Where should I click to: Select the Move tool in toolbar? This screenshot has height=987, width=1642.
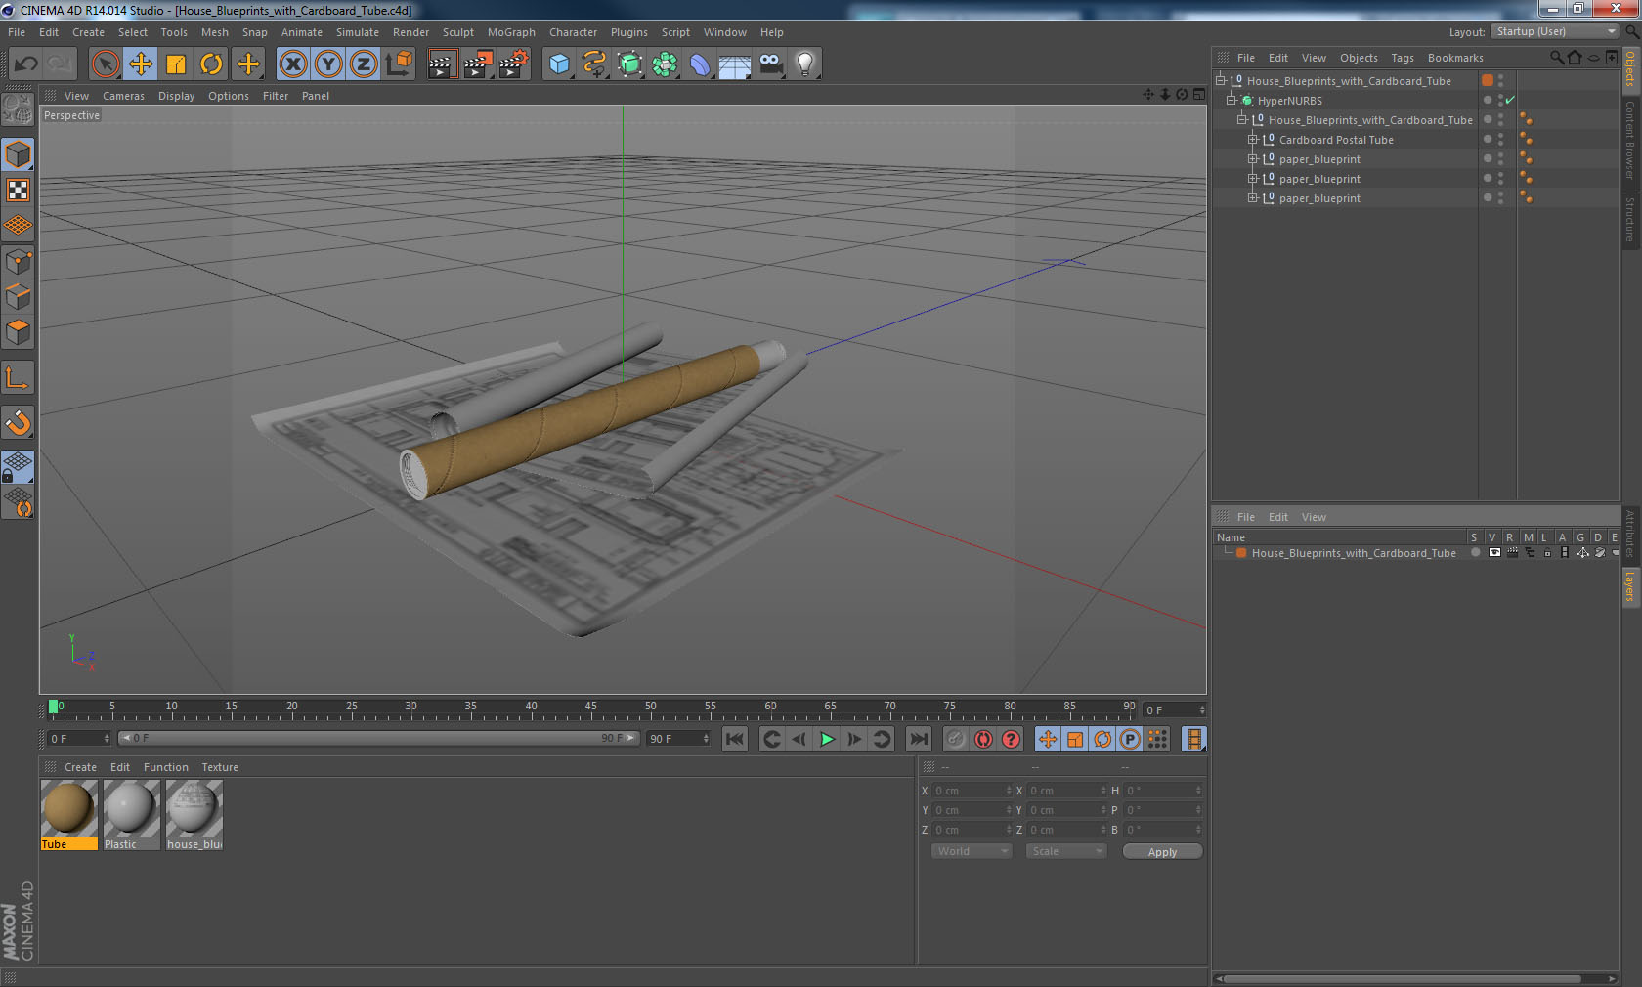click(x=141, y=64)
